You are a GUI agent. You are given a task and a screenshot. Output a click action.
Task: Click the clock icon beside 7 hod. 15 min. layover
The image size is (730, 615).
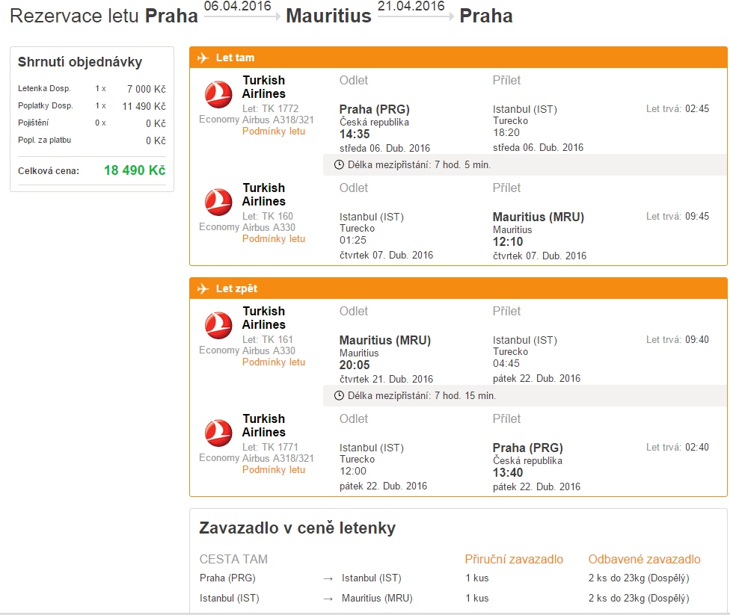pos(340,395)
